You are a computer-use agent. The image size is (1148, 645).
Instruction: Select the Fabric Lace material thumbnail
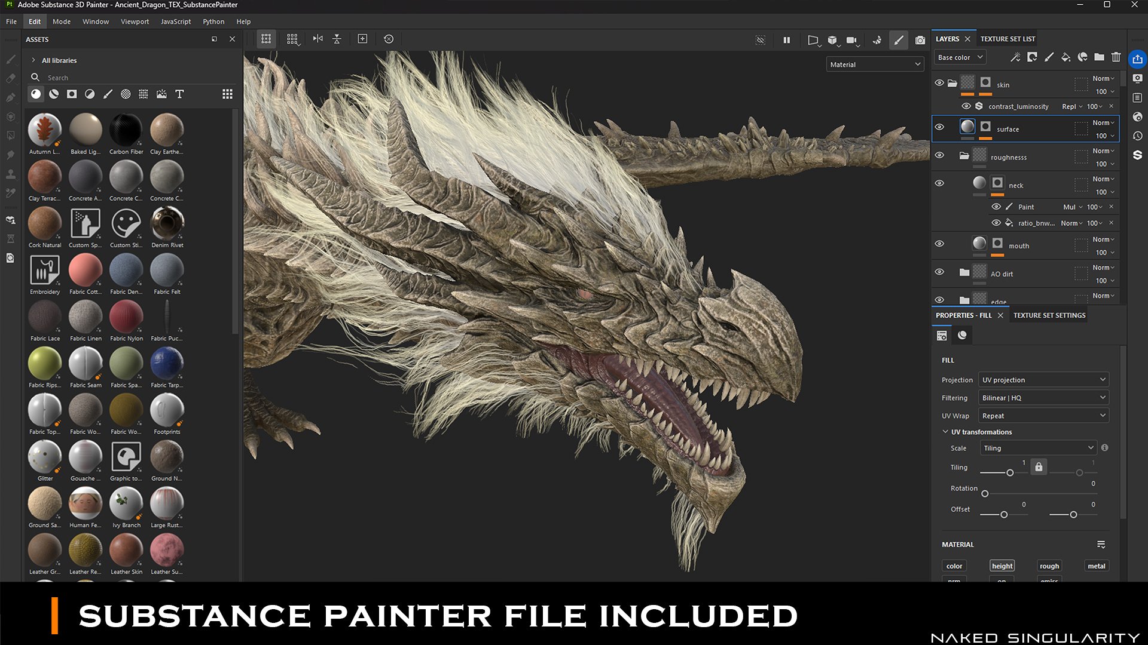coord(45,317)
